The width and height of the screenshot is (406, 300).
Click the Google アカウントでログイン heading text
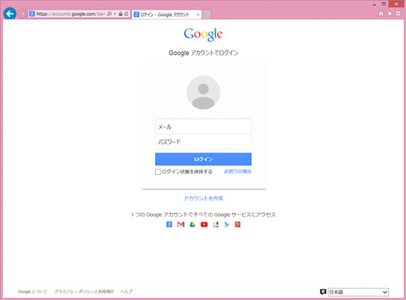(203, 53)
